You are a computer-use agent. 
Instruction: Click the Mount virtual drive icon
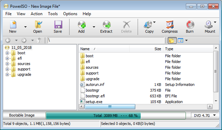pyautogui.click(x=209, y=25)
